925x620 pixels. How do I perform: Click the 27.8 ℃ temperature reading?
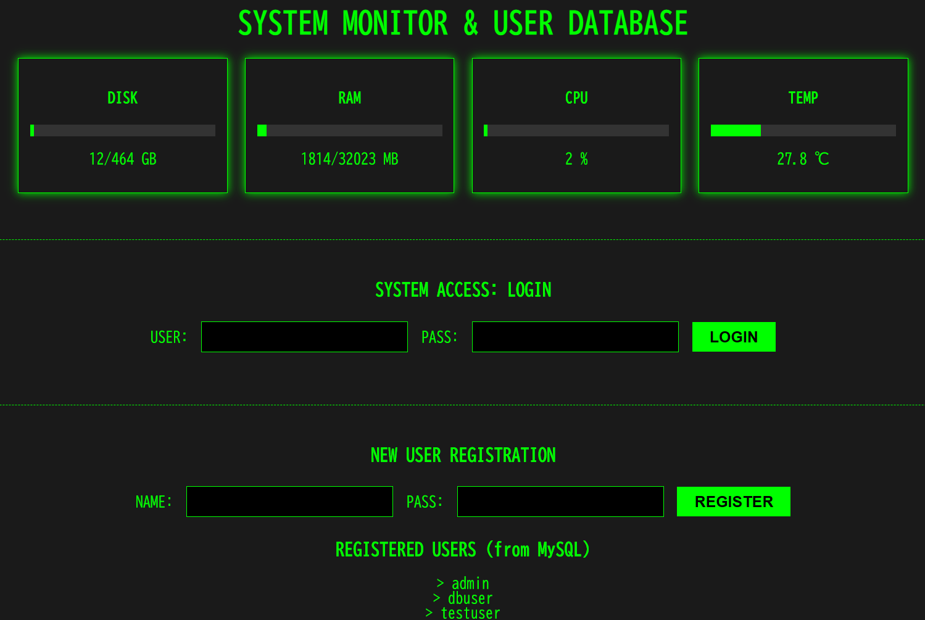(803, 159)
